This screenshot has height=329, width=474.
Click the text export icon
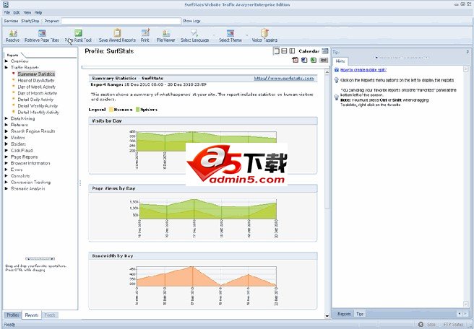324,60
